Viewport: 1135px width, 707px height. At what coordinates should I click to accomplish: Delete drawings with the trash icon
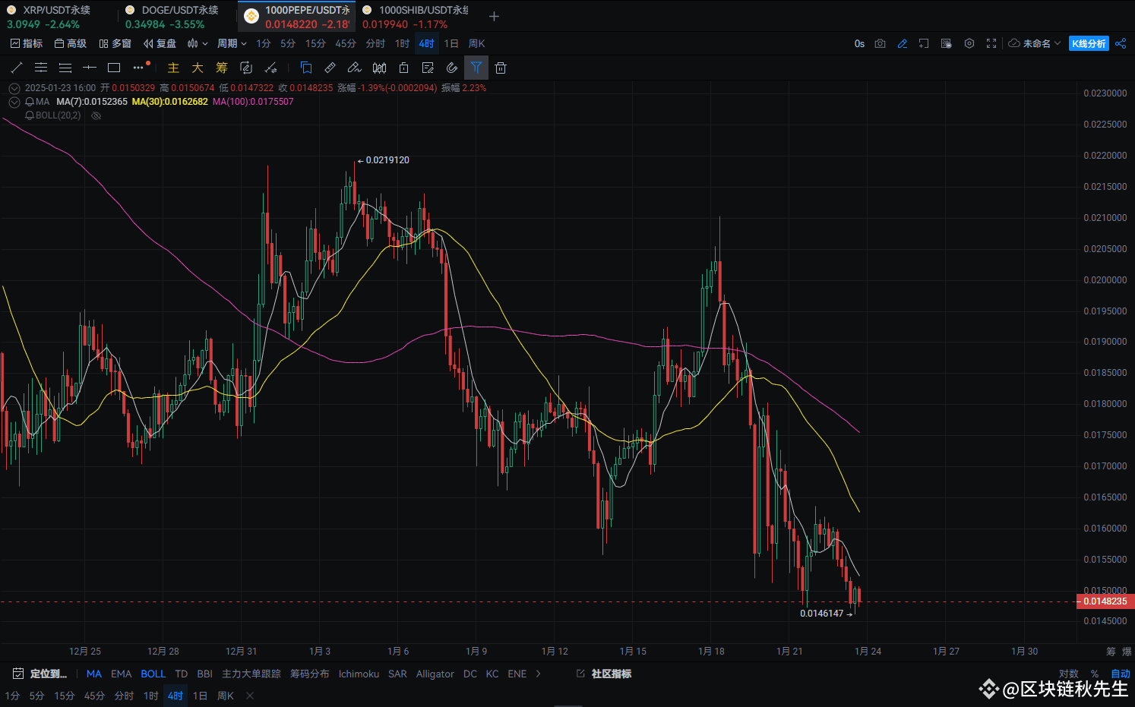tap(500, 68)
